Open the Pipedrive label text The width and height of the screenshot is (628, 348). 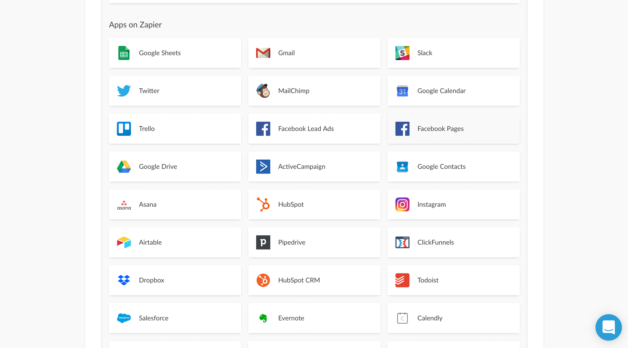click(292, 242)
